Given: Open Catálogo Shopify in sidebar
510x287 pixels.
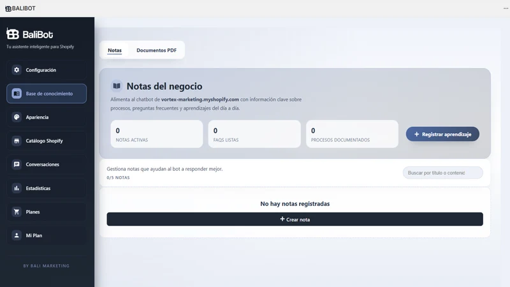Looking at the screenshot, I should coord(47,141).
